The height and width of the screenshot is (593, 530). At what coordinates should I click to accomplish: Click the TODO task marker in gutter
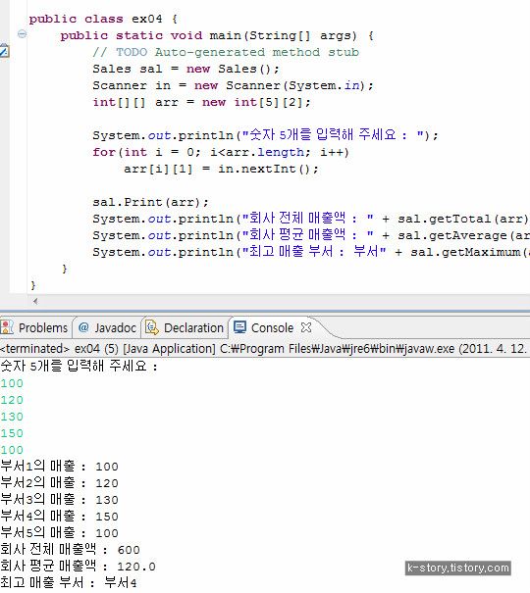(x=4, y=51)
